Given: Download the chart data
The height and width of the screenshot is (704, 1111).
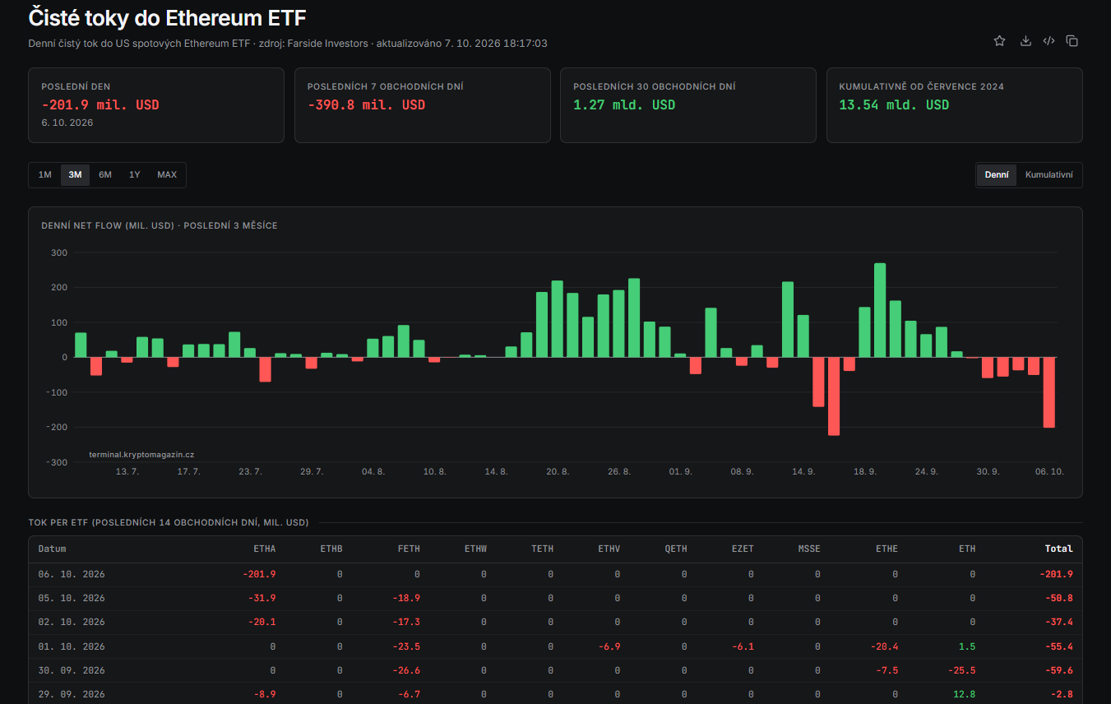Looking at the screenshot, I should pos(1025,41).
